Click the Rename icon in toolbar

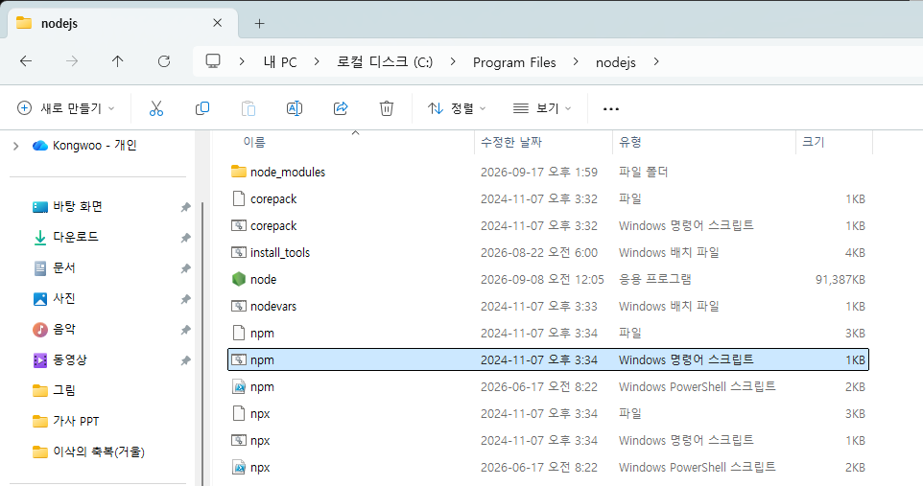pos(295,108)
